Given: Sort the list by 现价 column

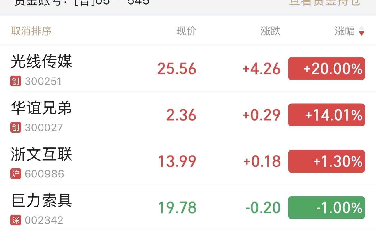Looking at the screenshot, I should (186, 31).
